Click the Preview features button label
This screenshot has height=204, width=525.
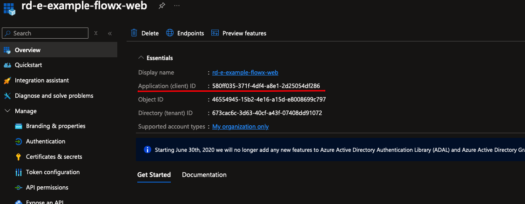[244, 33]
